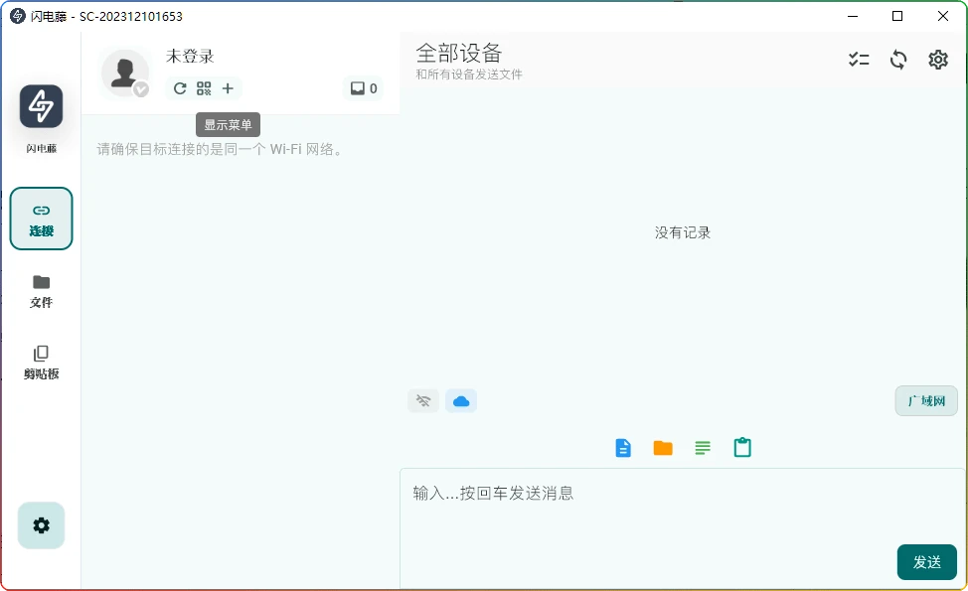Switch to the 文件 sidebar tab

click(41, 291)
